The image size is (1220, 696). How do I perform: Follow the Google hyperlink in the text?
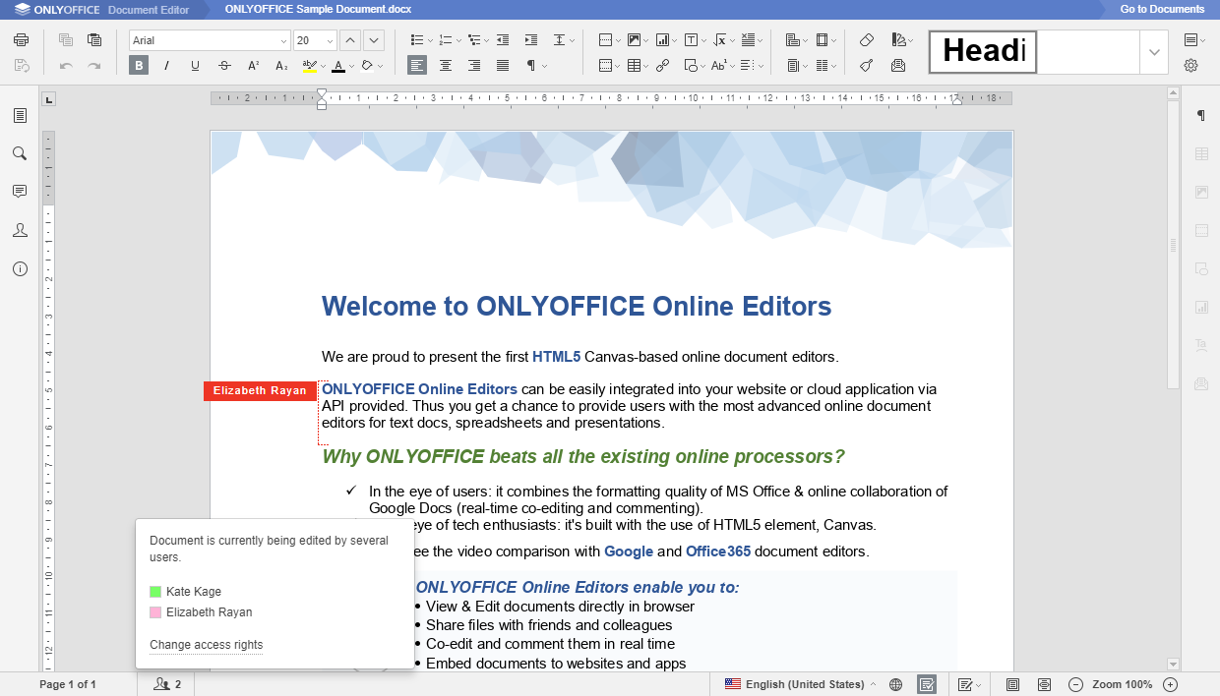629,551
